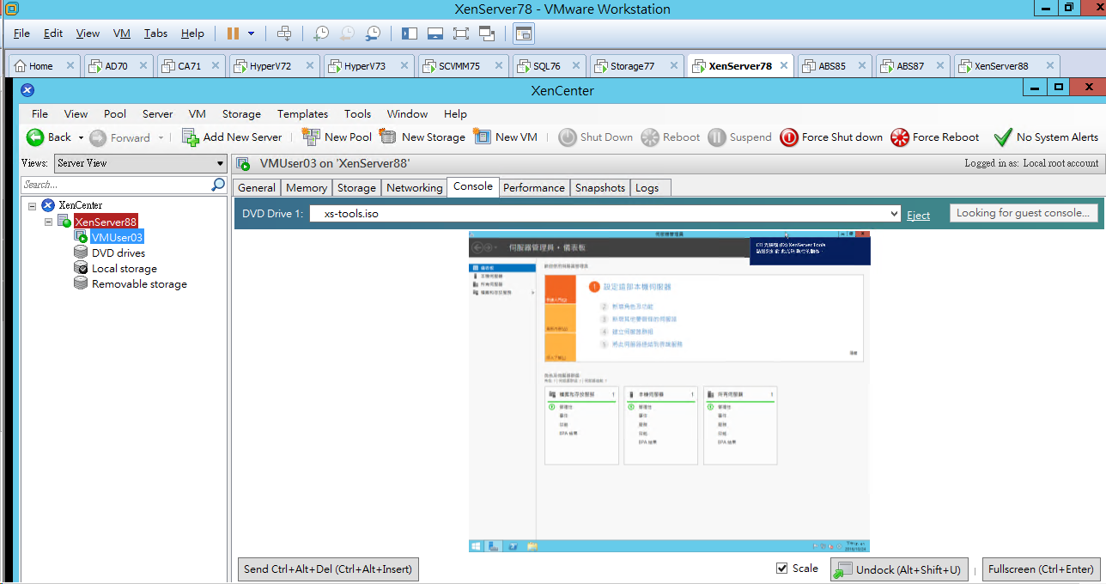Pause the VM with VMware pause icon

pyautogui.click(x=233, y=33)
